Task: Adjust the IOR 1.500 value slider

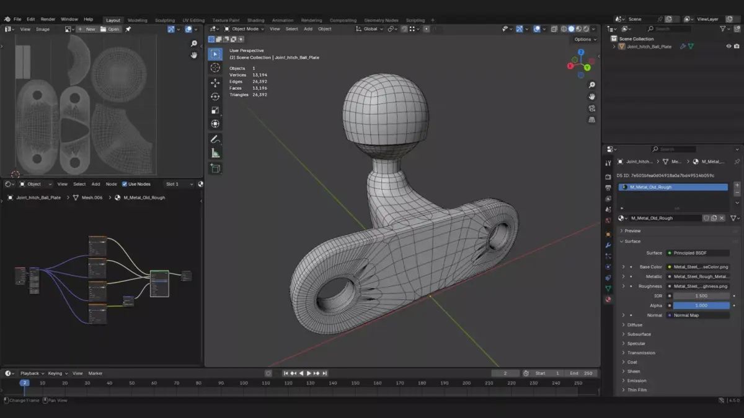Action: 701,296
